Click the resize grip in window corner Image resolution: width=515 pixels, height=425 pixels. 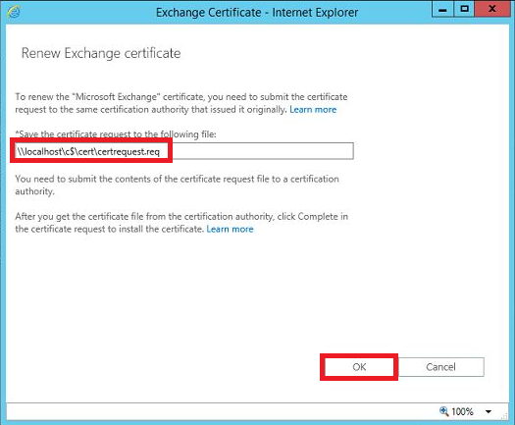click(x=504, y=416)
